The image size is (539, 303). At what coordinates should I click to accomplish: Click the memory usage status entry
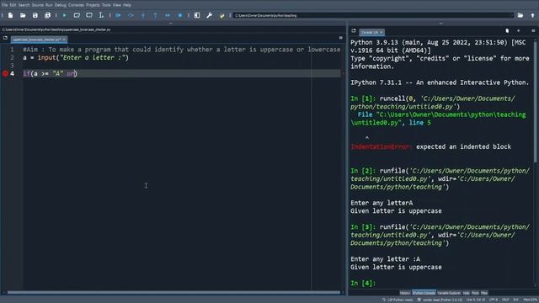click(x=531, y=300)
